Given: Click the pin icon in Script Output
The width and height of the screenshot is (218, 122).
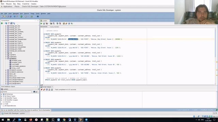Looking at the screenshot, I should tap(42, 89).
